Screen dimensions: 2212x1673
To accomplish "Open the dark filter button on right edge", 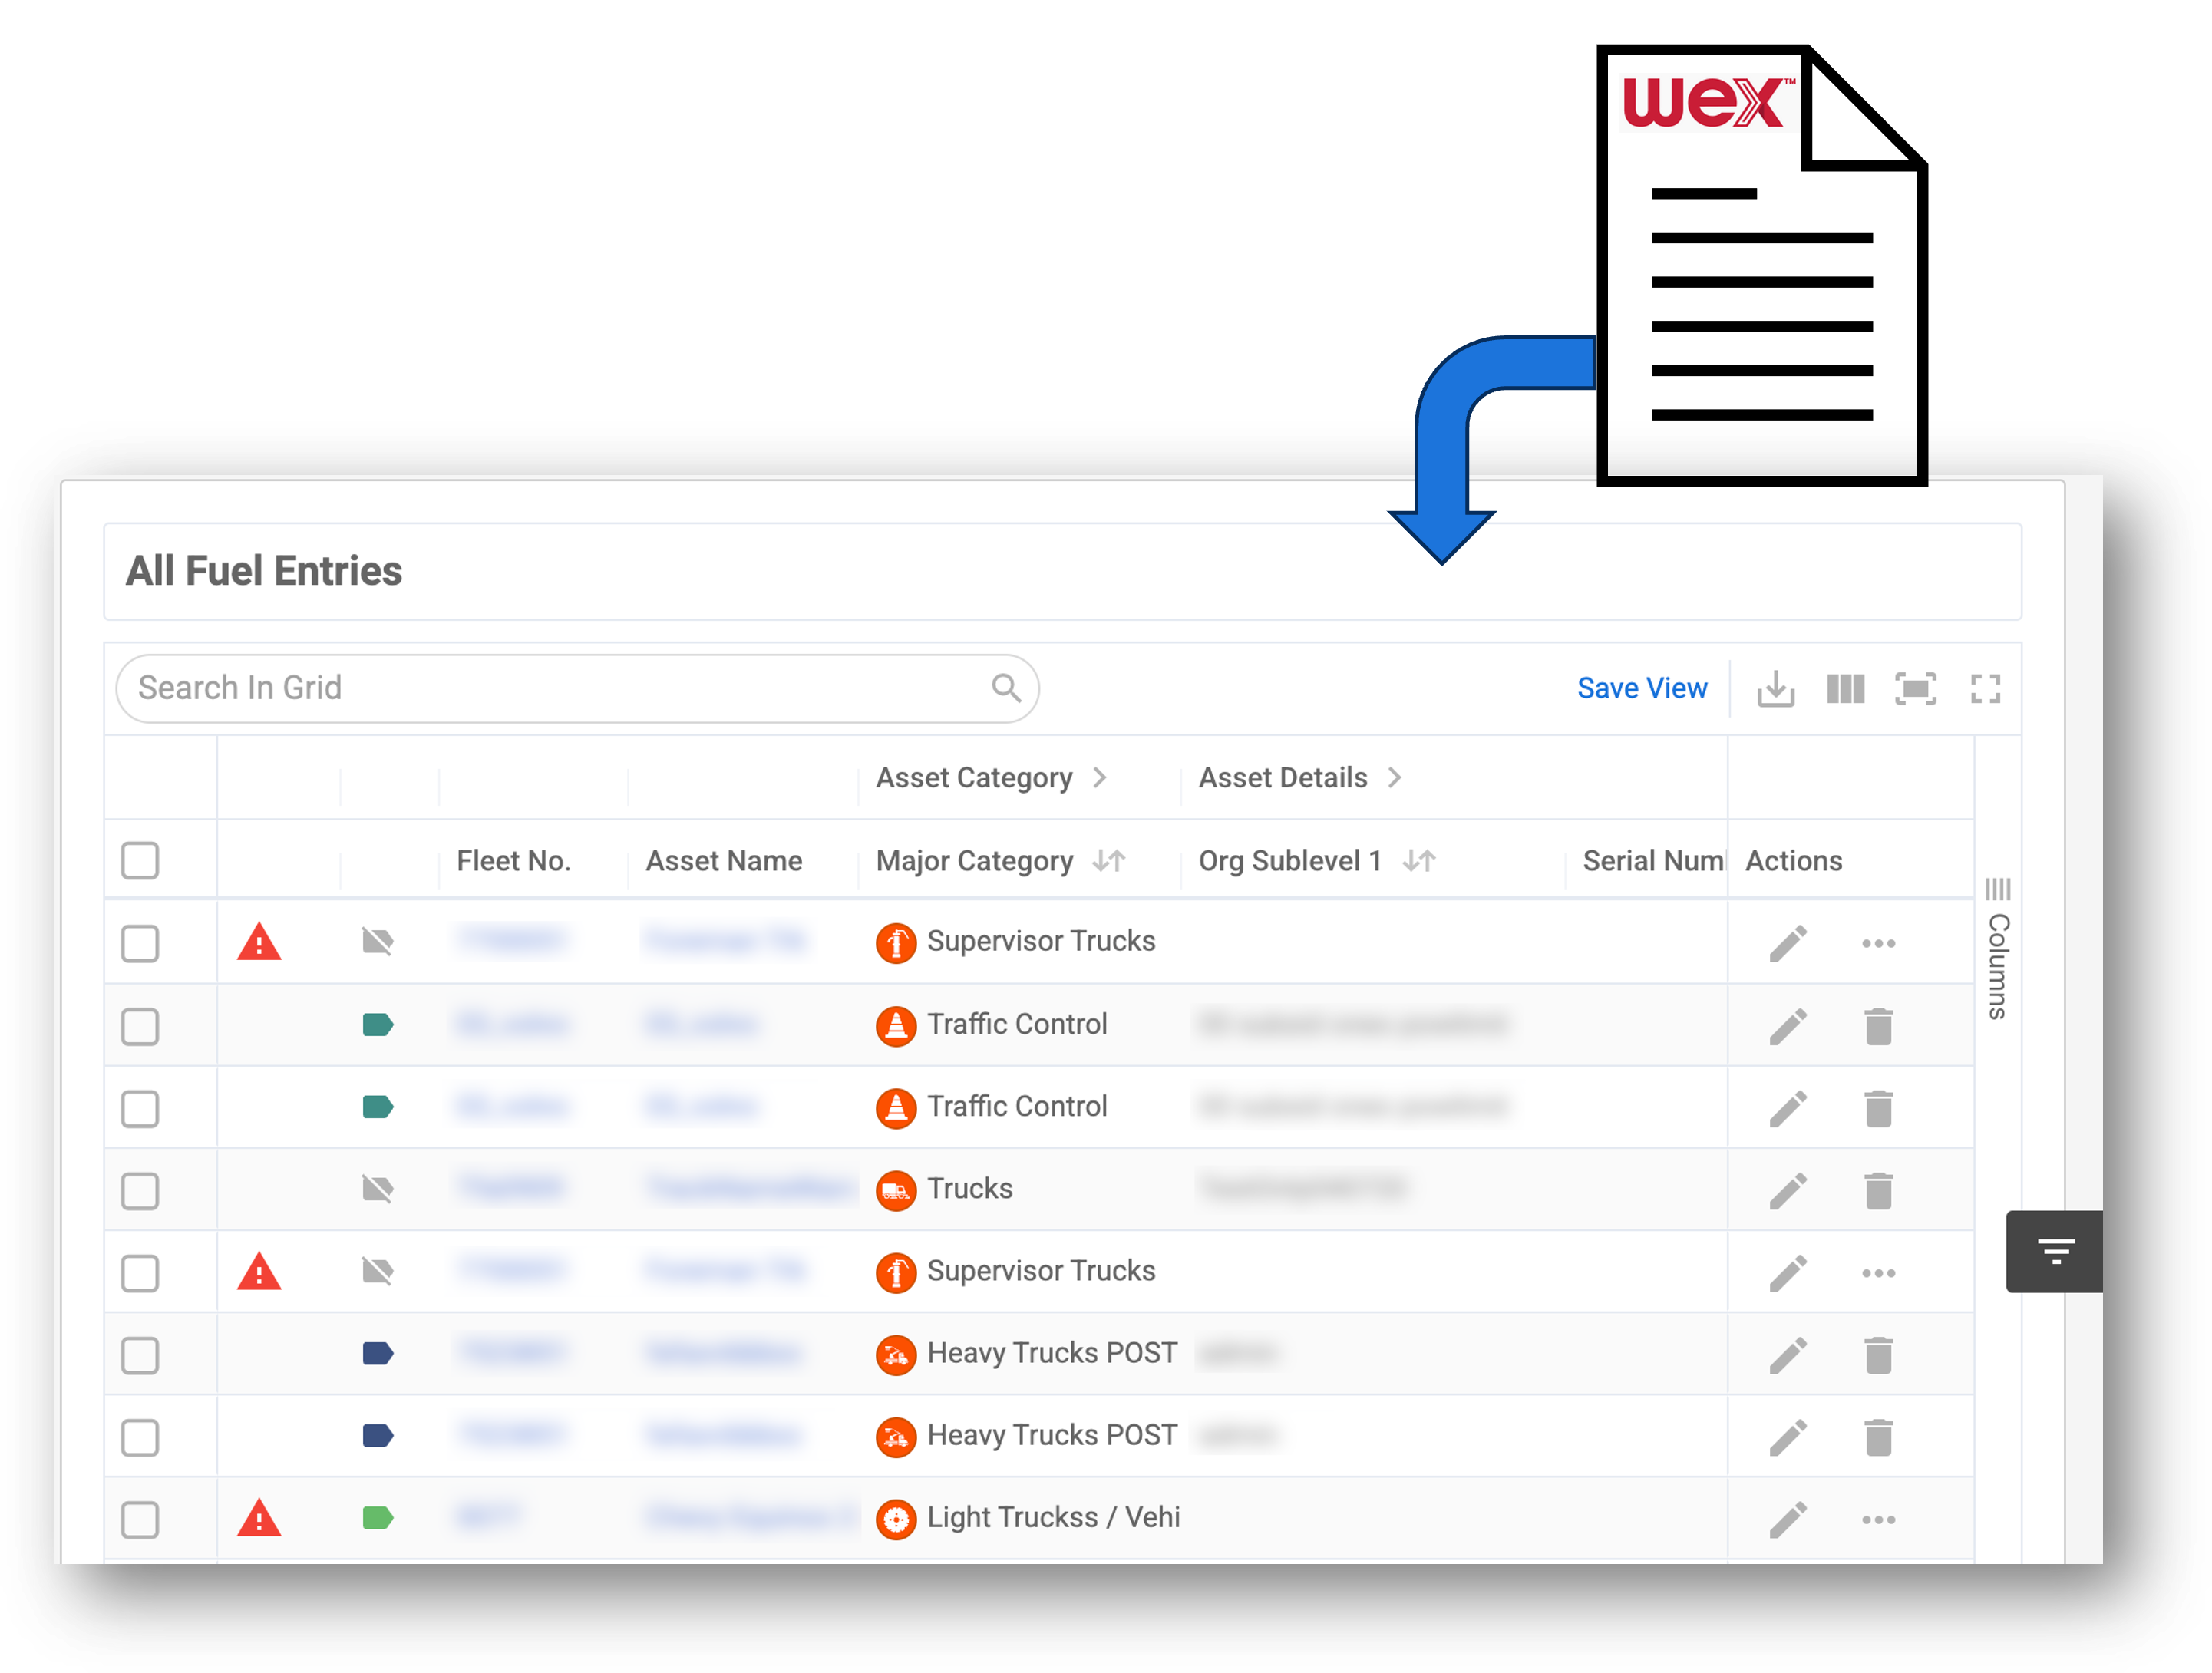I will coord(2055,1251).
